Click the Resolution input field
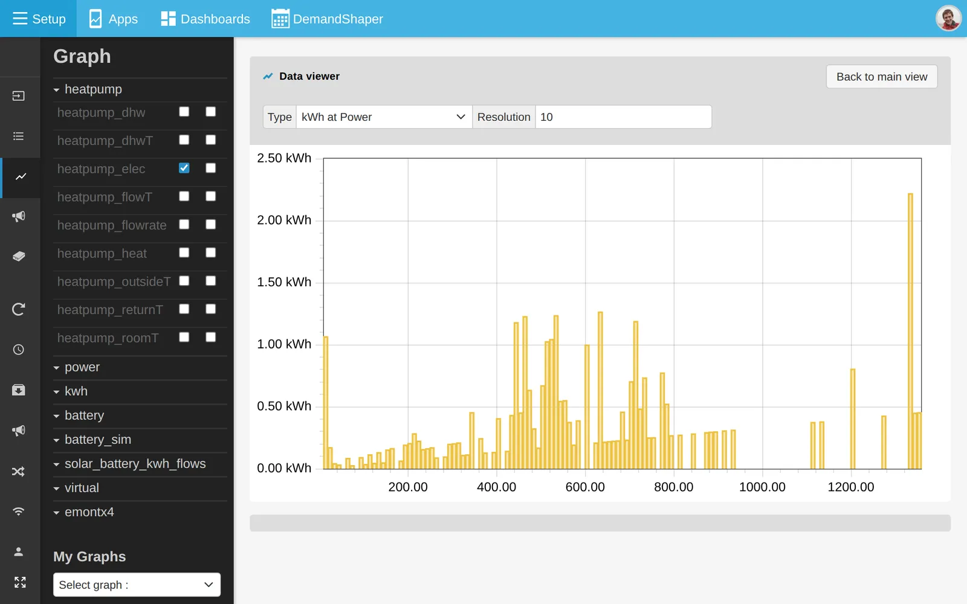The height and width of the screenshot is (604, 967). point(623,117)
